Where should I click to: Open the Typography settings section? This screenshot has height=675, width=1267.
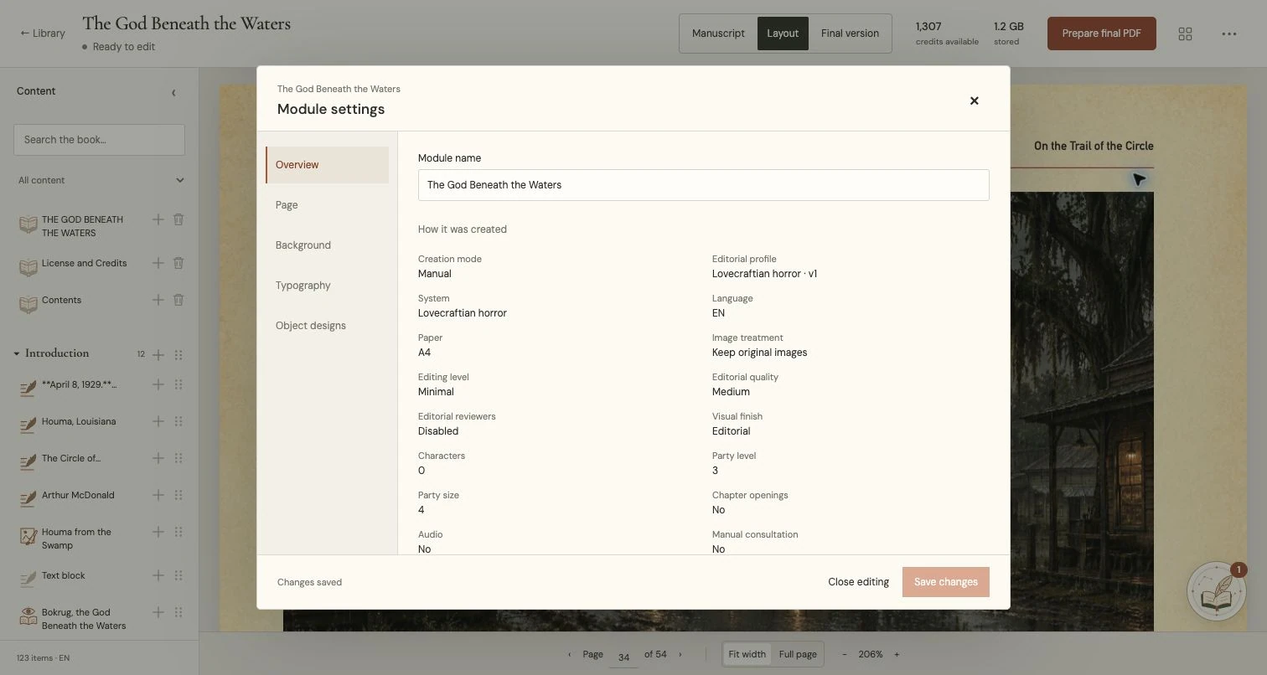point(327,286)
